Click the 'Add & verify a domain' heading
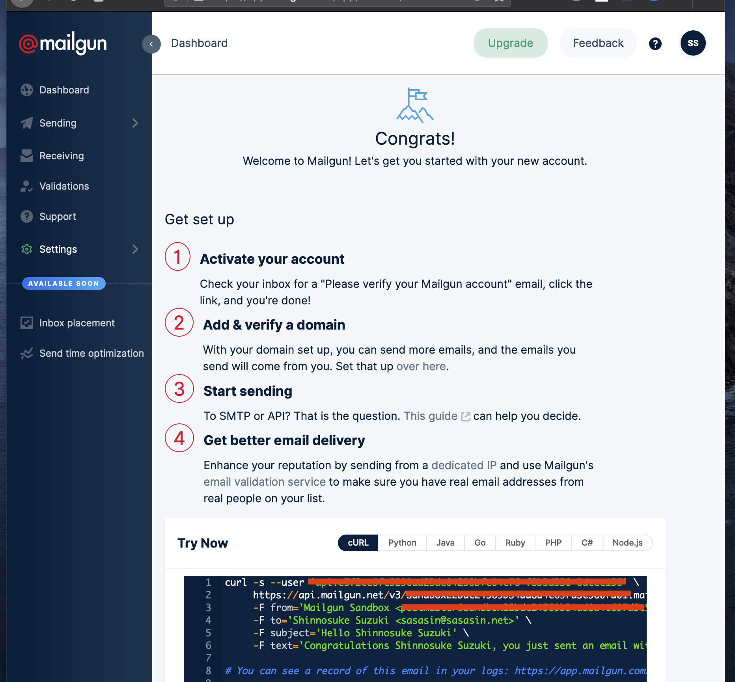This screenshot has width=735, height=682. click(x=274, y=325)
